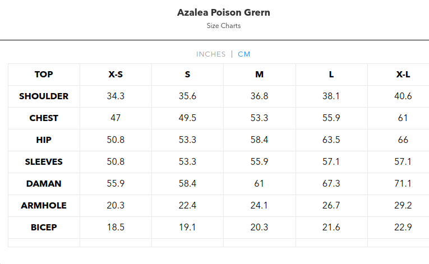Screen dimensions: 429x264
Task: Click the TOP header cell
Action: click(44, 75)
